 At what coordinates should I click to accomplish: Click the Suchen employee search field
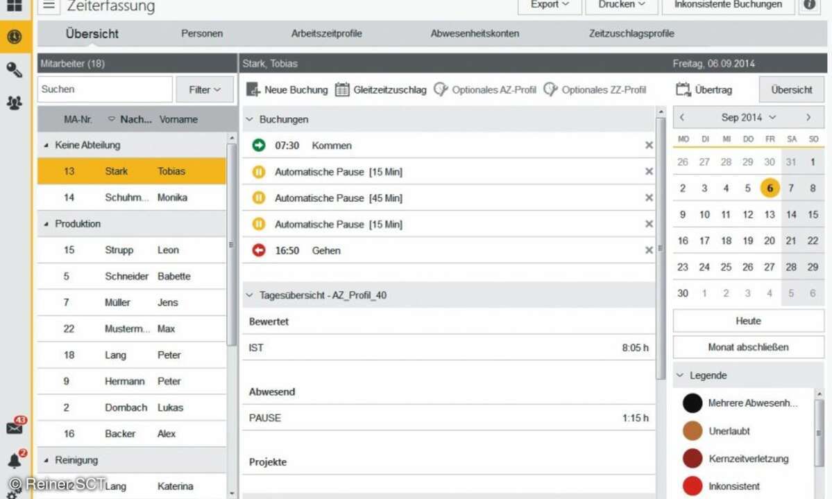pyautogui.click(x=104, y=89)
